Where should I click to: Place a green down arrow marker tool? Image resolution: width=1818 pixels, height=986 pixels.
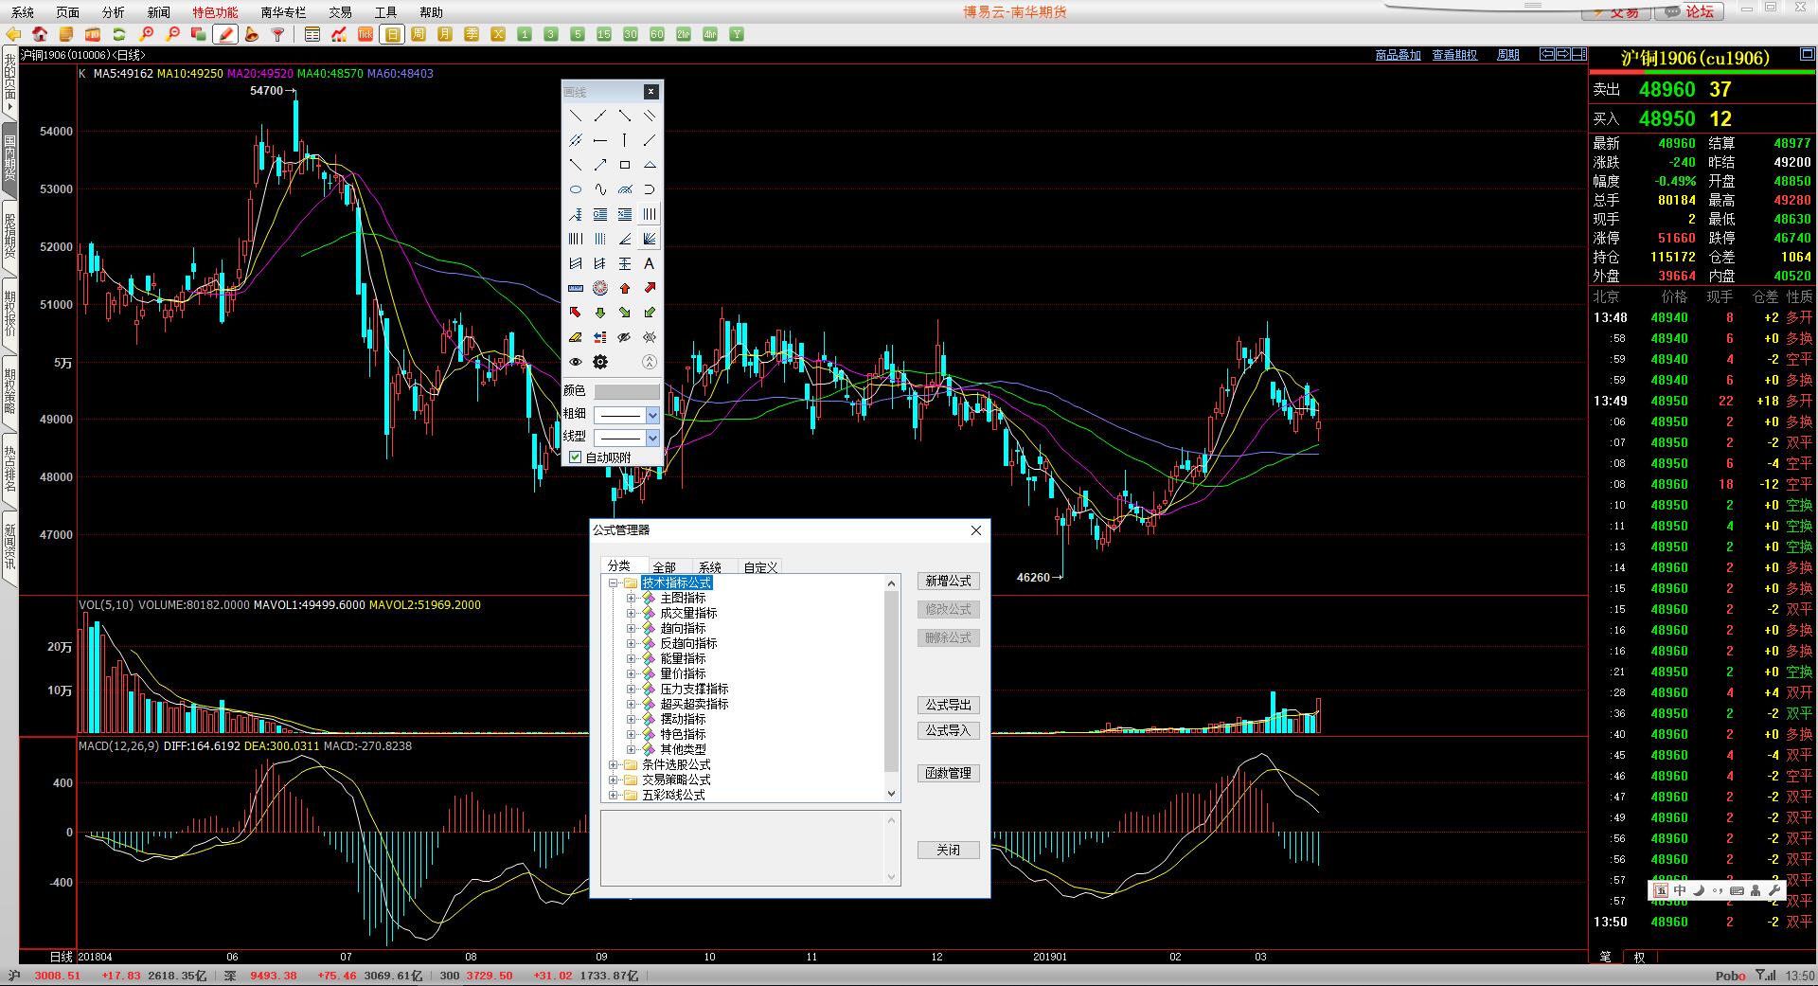[600, 313]
